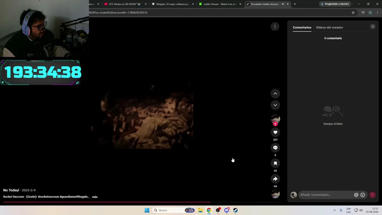The width and height of the screenshot is (382, 215).
Task: Insert a mention with the @ icon
Action: [x=356, y=195]
